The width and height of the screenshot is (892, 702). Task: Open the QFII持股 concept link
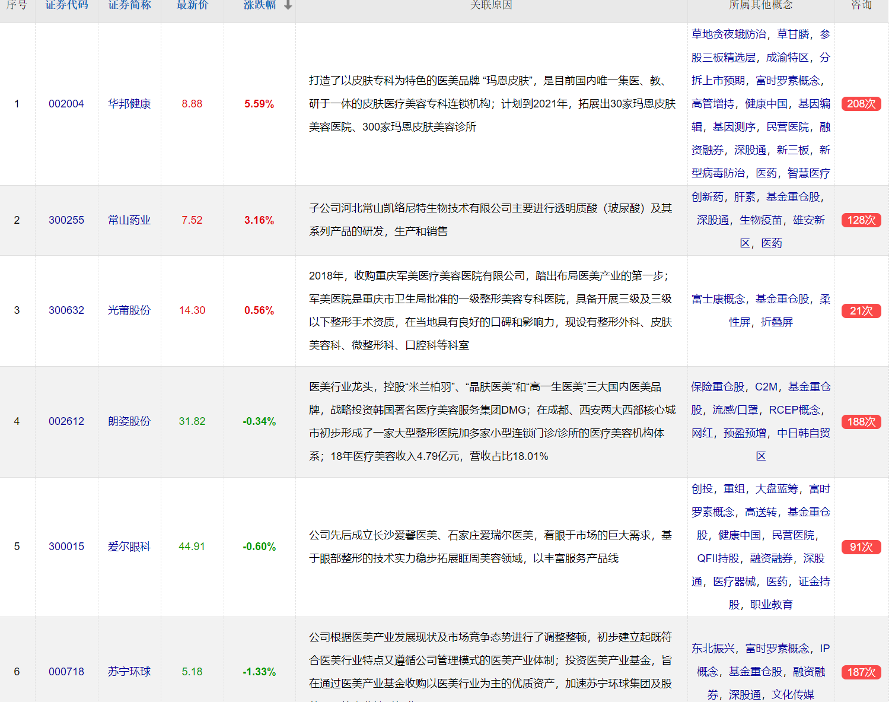point(718,558)
